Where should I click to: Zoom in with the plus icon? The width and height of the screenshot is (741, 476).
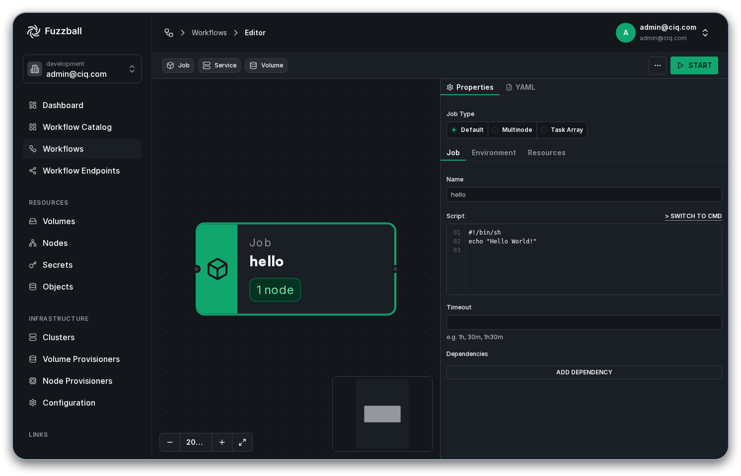coord(222,442)
